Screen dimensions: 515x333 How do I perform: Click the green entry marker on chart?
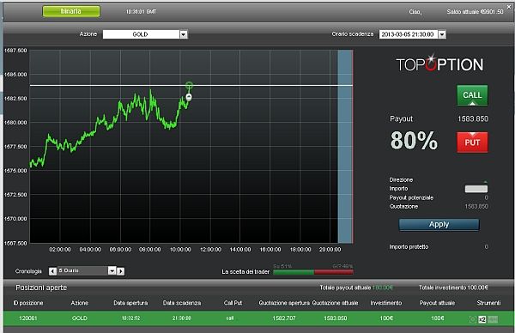pos(189,86)
